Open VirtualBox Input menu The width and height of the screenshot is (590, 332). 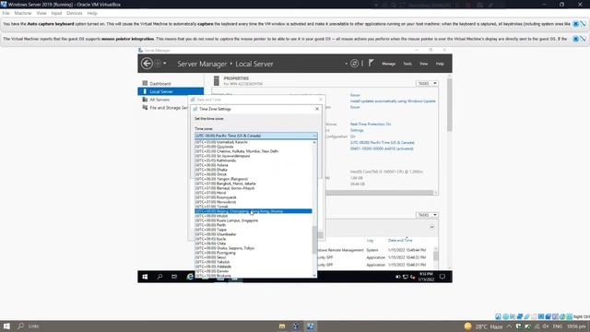(56, 13)
